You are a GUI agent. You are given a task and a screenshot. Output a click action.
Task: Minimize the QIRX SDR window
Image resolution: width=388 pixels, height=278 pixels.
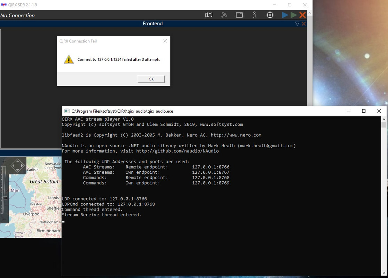(x=275, y=5)
